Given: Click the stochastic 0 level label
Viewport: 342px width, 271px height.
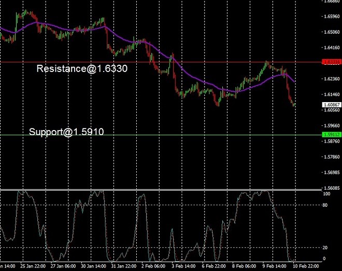Looking at the screenshot, I should [324, 259].
